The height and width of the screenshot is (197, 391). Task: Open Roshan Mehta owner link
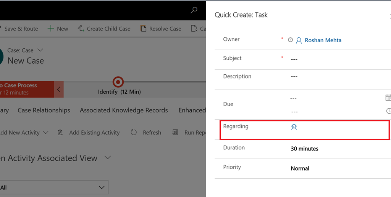(323, 40)
